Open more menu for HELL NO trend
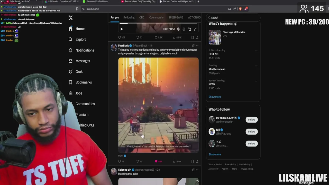This screenshot has height=185, width=329. tap(256, 51)
